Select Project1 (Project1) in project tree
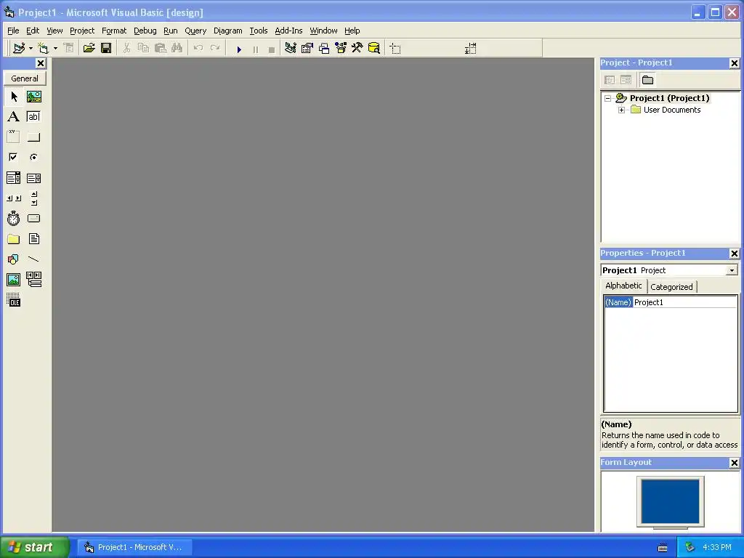Image resolution: width=744 pixels, height=558 pixels. coord(669,98)
